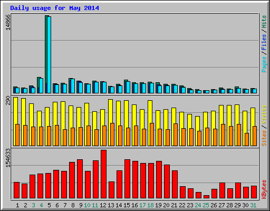270x211 pixels.
Task: Click the 290 axis value label
Action: pos(8,100)
